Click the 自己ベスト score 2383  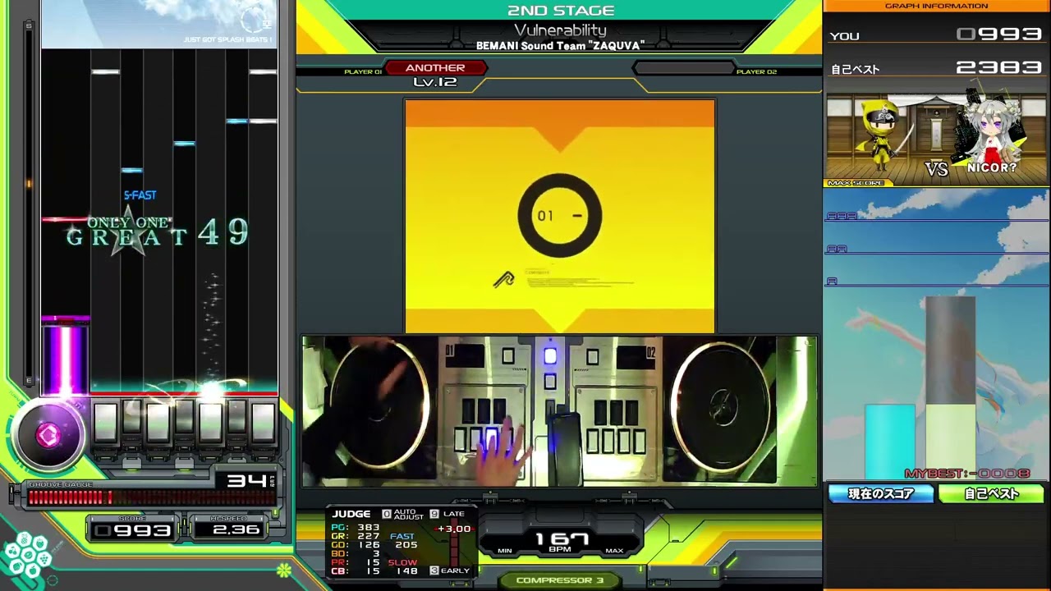tap(999, 68)
